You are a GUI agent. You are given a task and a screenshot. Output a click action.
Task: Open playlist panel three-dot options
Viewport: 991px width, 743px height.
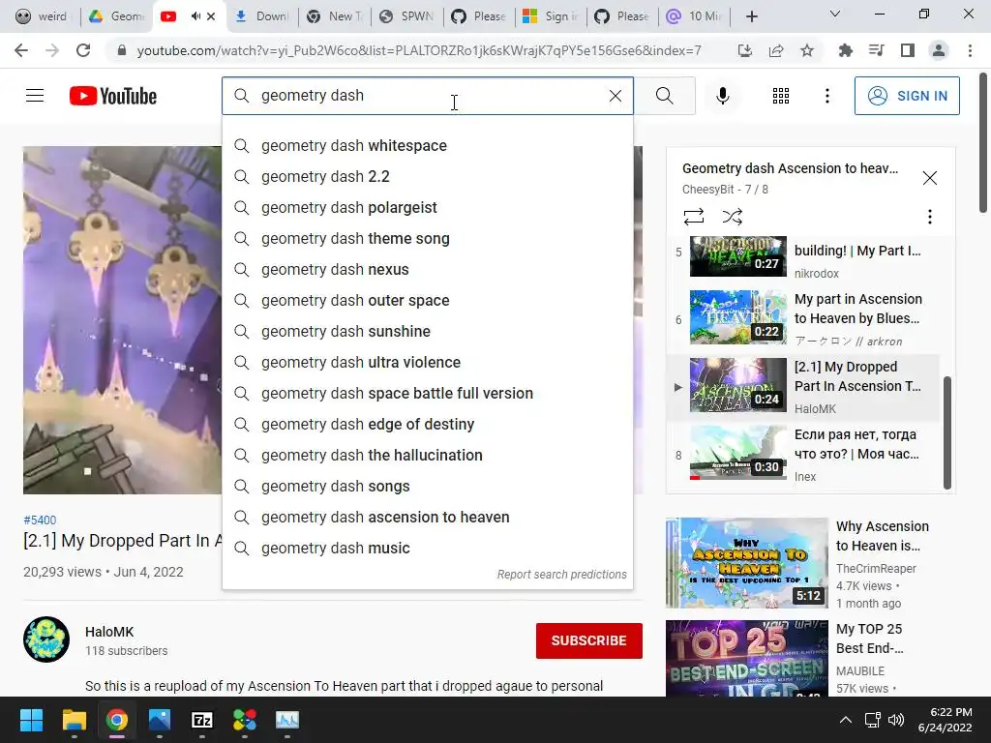click(929, 217)
